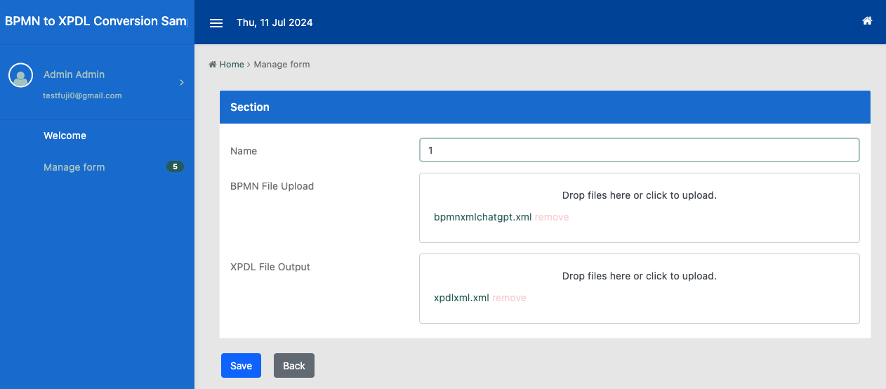
Task: Open the Welcome menu item
Action: pos(65,136)
